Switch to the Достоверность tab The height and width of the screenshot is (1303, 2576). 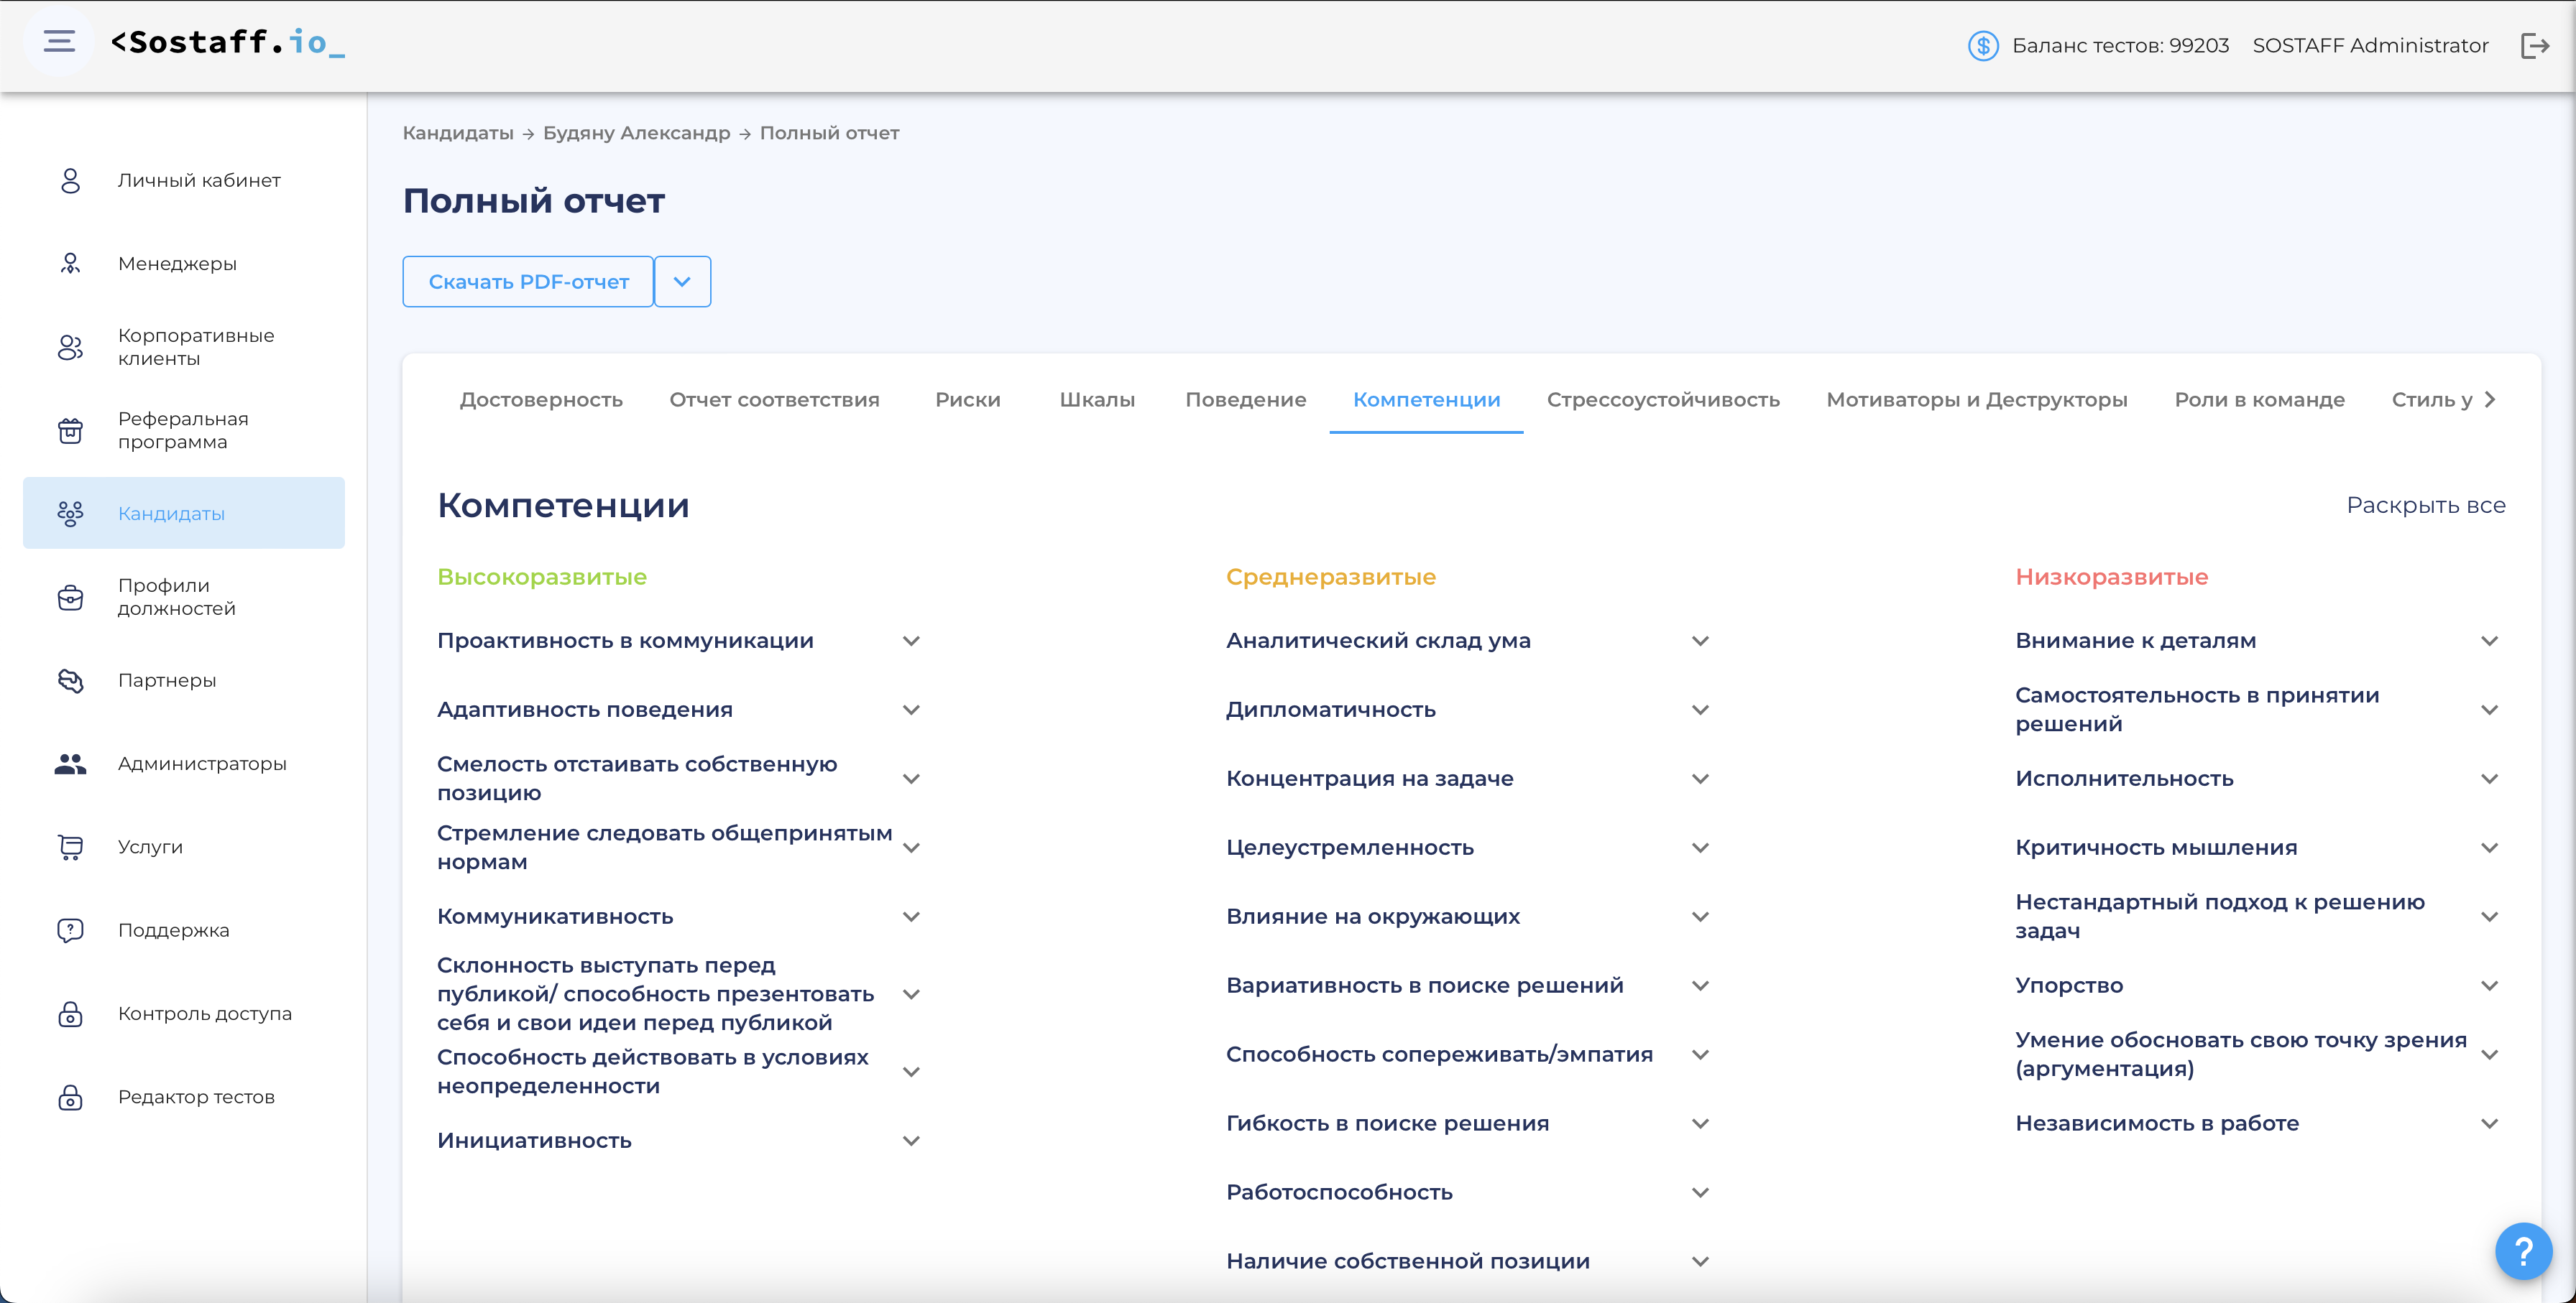point(541,399)
